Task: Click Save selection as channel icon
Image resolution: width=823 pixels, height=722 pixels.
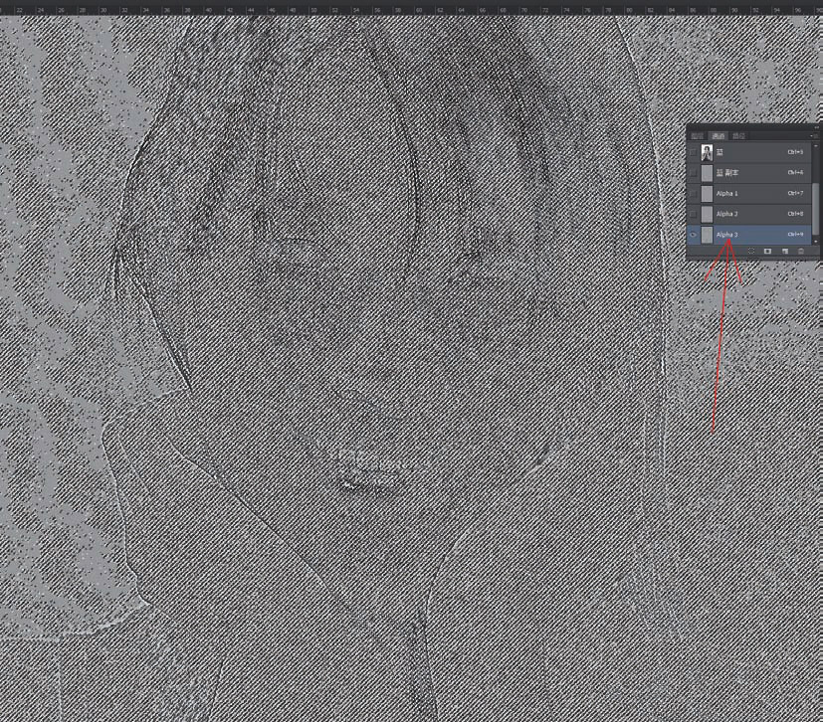Action: click(767, 251)
